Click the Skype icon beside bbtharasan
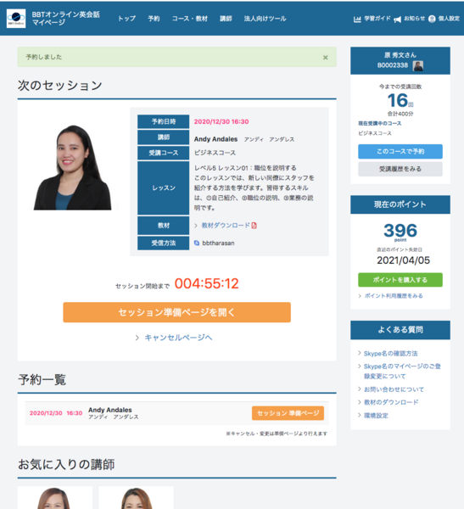 click(x=197, y=243)
